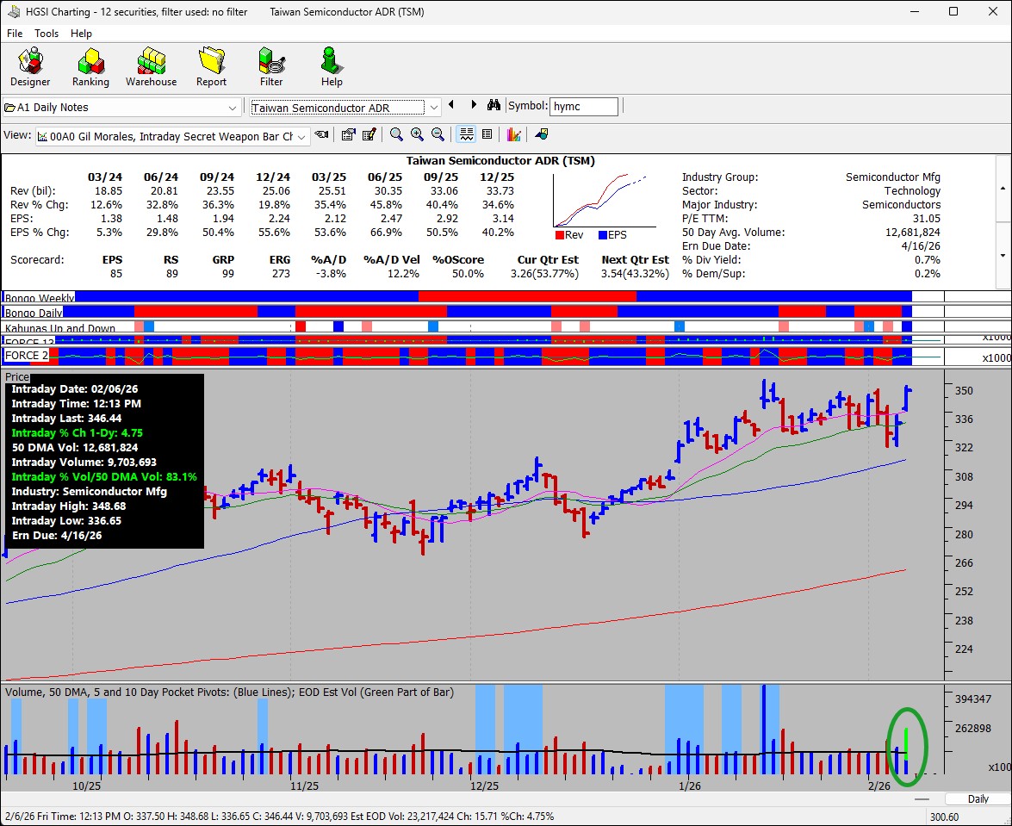Toggle the list view mode button
This screenshot has width=1012, height=826.
point(487,134)
